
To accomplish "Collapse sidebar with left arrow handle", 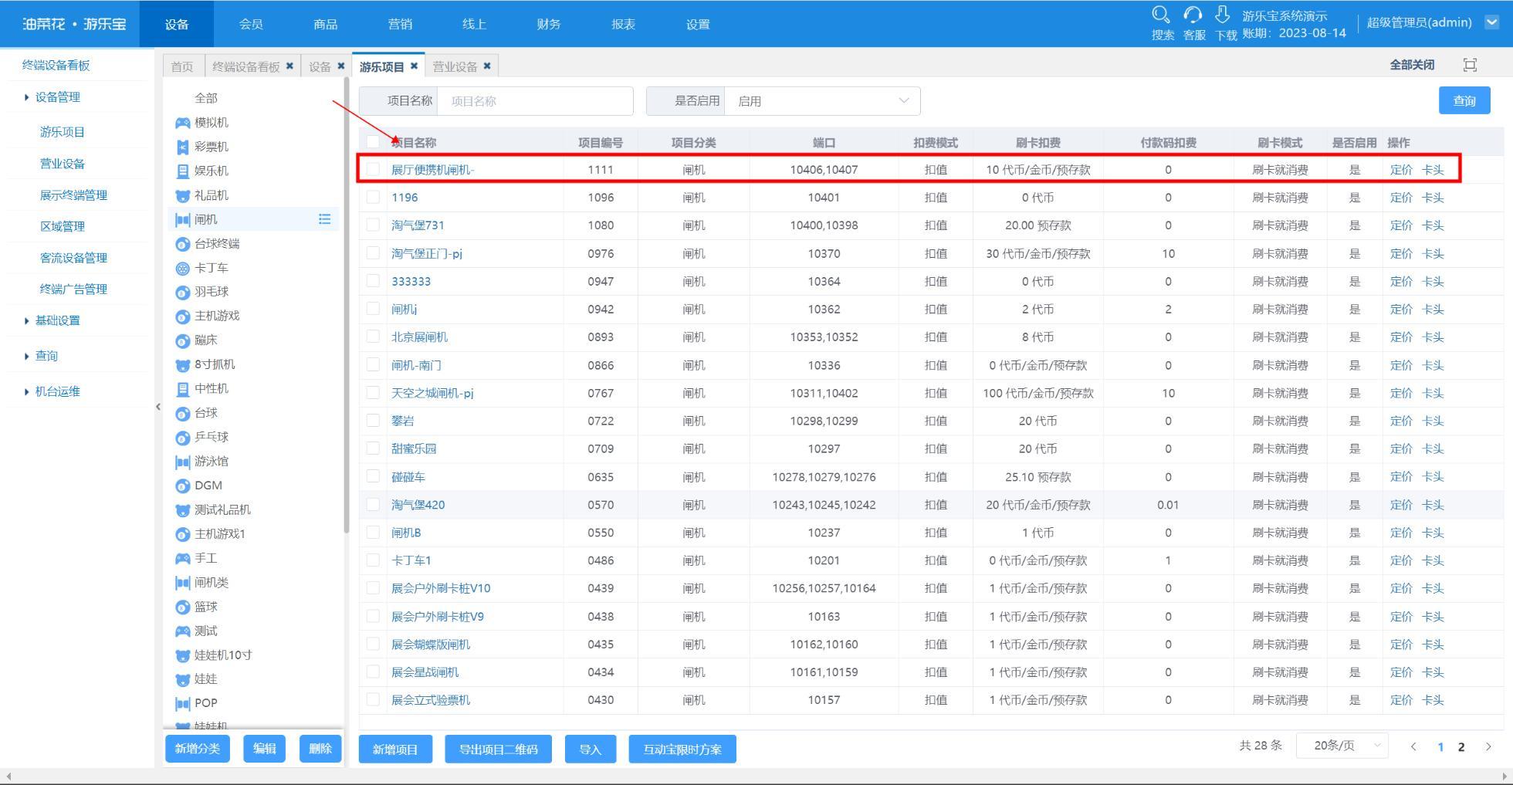I will pos(158,406).
